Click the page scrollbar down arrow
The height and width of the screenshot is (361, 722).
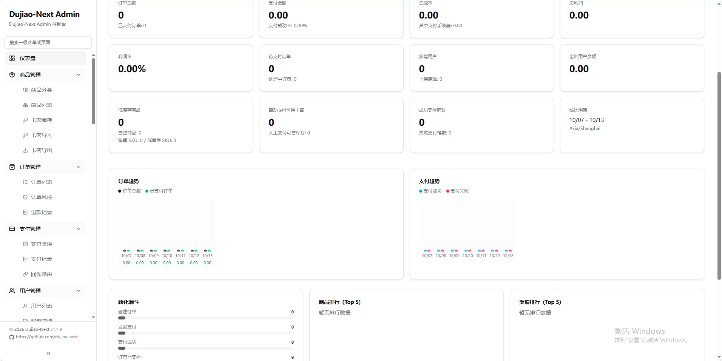coord(719,357)
